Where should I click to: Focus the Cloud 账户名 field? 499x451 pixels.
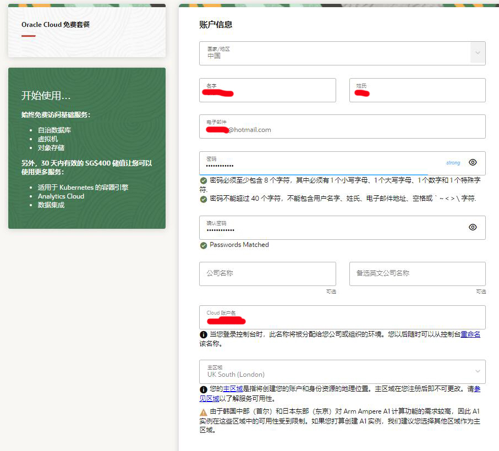[342, 317]
